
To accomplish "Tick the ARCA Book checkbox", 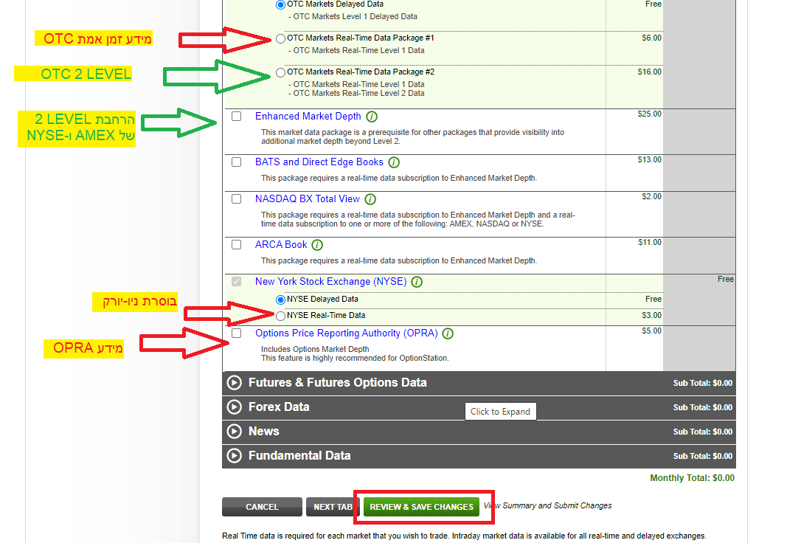I will (236, 245).
